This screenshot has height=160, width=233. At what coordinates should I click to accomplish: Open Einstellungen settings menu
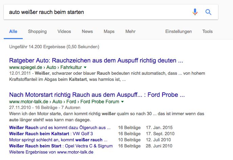point(178,32)
